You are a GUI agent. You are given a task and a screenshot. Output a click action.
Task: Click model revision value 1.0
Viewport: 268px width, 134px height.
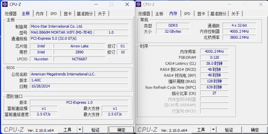111,32
